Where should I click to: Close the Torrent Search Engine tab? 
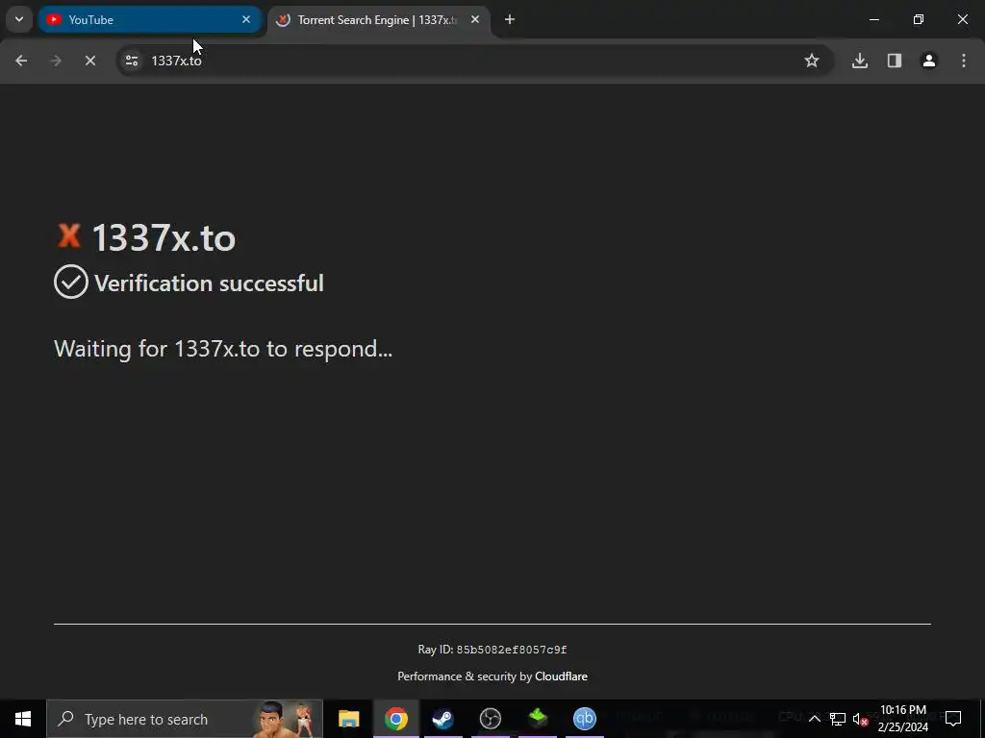(x=475, y=19)
